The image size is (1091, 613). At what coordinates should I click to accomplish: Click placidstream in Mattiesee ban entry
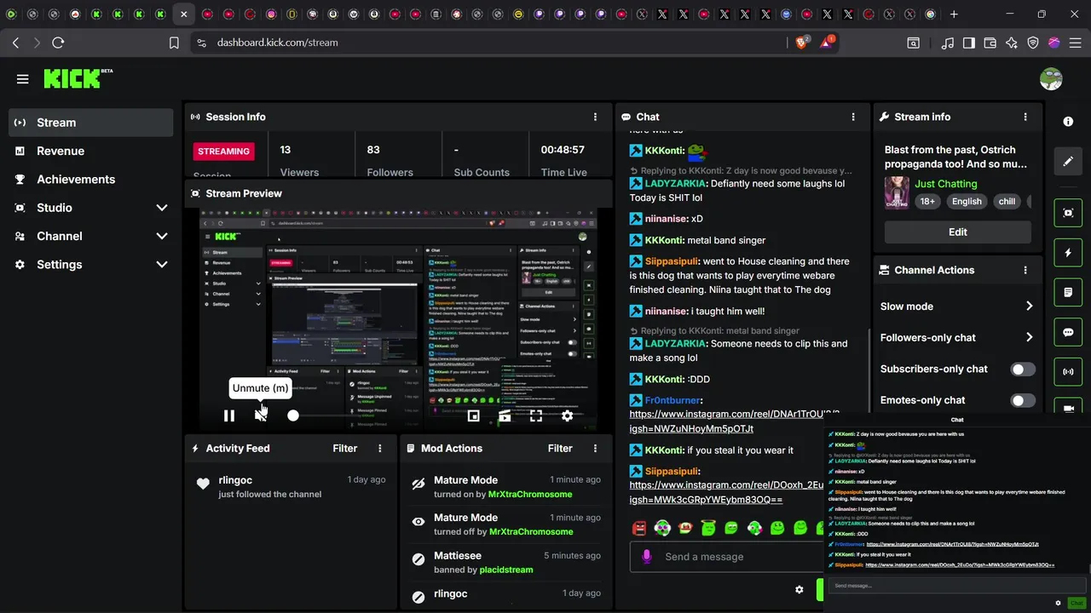pos(506,570)
